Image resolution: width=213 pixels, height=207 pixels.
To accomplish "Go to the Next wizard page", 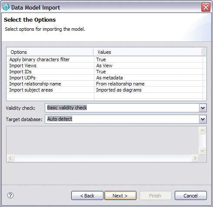I will pos(120,196).
